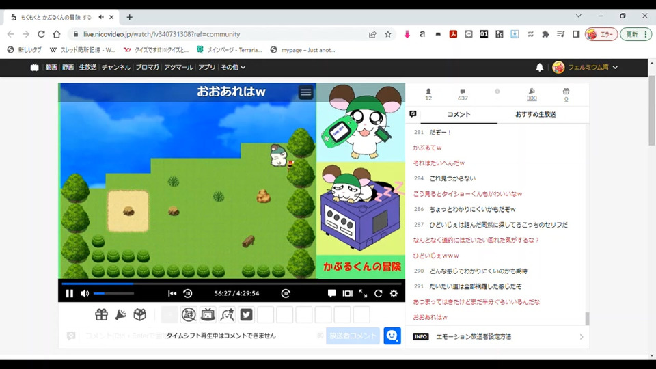Rewind 10 seconds in the player
This screenshot has height=369, width=656.
coord(188,293)
